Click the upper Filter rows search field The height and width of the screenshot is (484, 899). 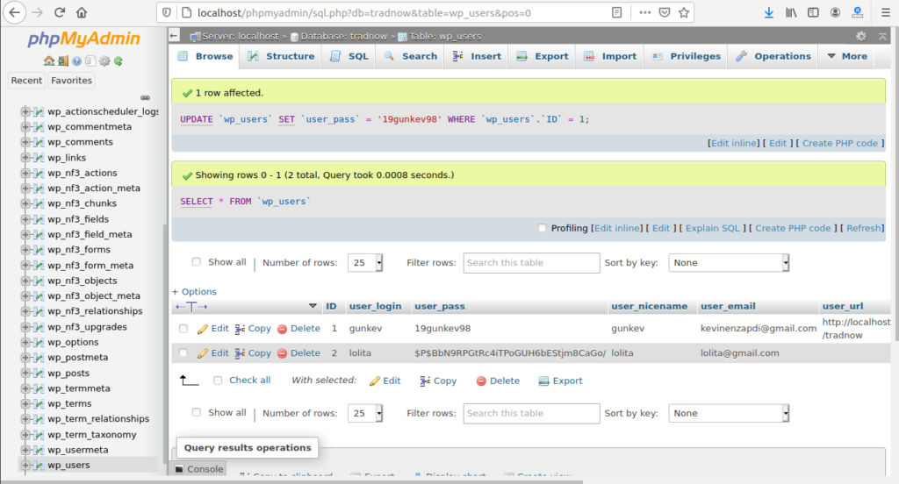pos(531,263)
